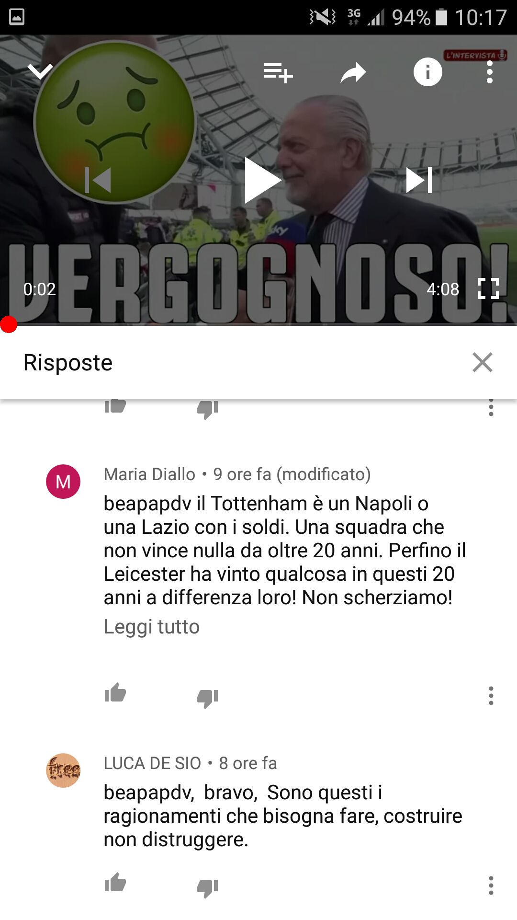This screenshot has width=517, height=920.
Task: Enter fullscreen mode
Action: coord(488,288)
